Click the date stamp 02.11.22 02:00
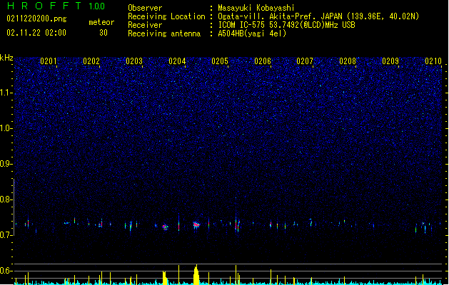Image resolution: width=449 pixels, height=285 pixels. (36, 33)
